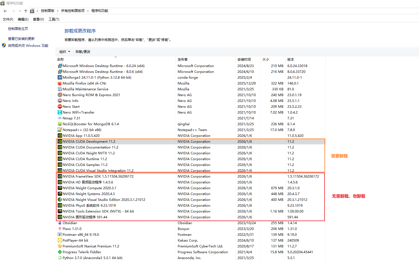The image size is (419, 261).
Task: Open the 控制面板主页 link
Action: coord(18,29)
